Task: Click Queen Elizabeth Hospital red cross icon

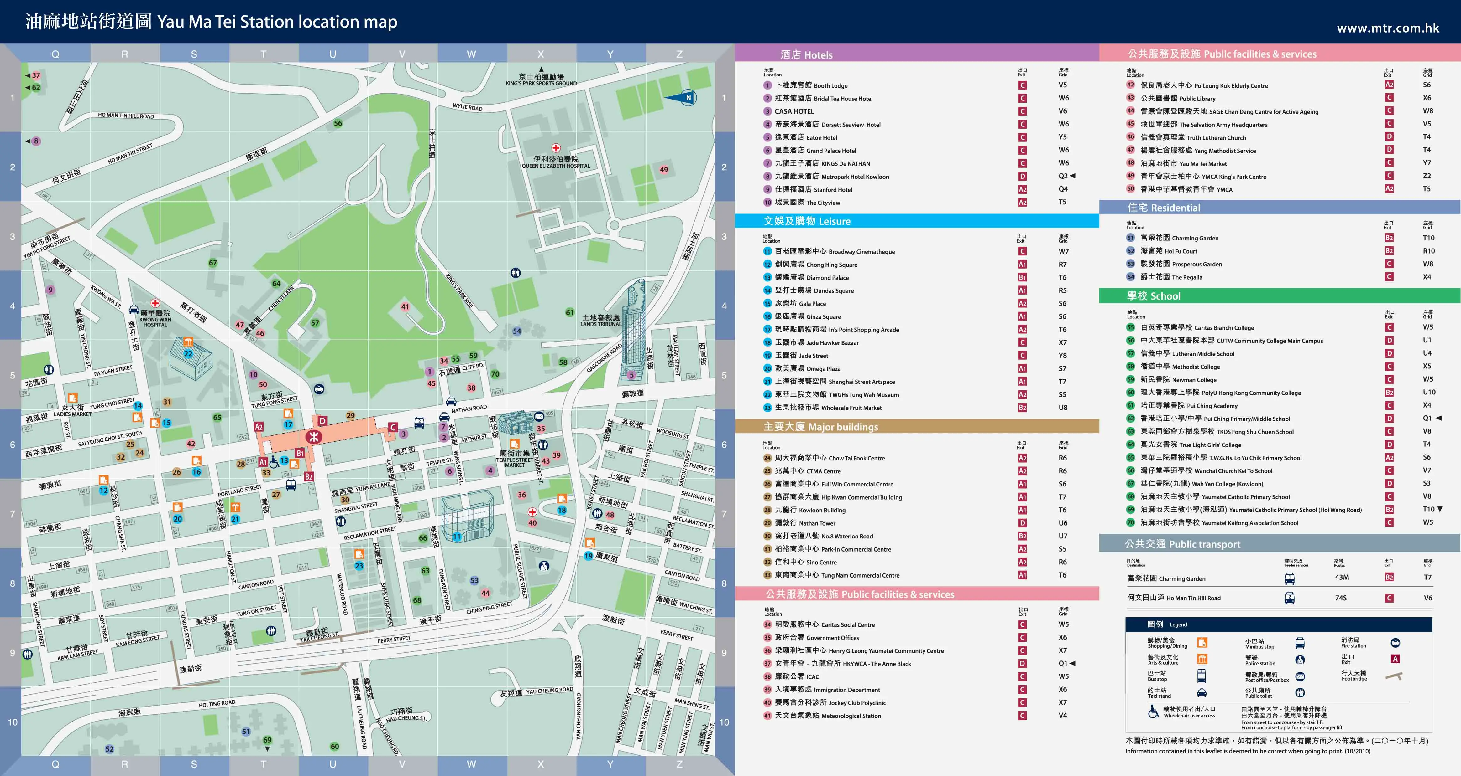Action: point(556,148)
